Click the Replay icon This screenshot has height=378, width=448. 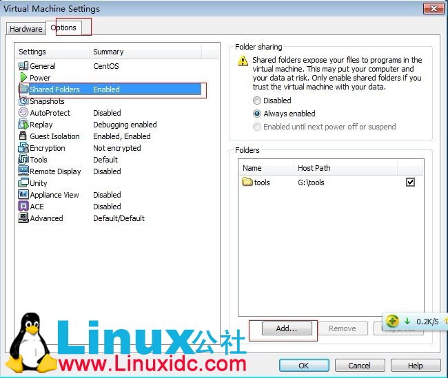pos(23,124)
